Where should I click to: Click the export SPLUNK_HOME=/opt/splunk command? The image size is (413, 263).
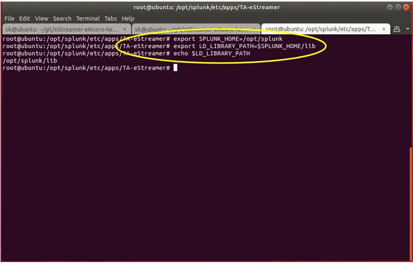pos(228,39)
